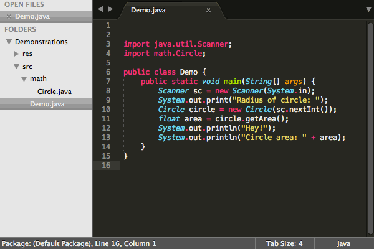Select Demo.java in the Folders tree
374x249 pixels.
(x=47, y=104)
